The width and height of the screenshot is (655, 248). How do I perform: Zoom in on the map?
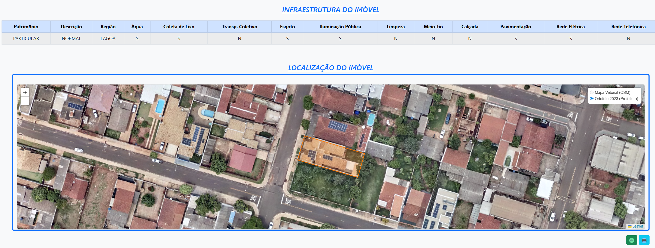[x=25, y=92]
